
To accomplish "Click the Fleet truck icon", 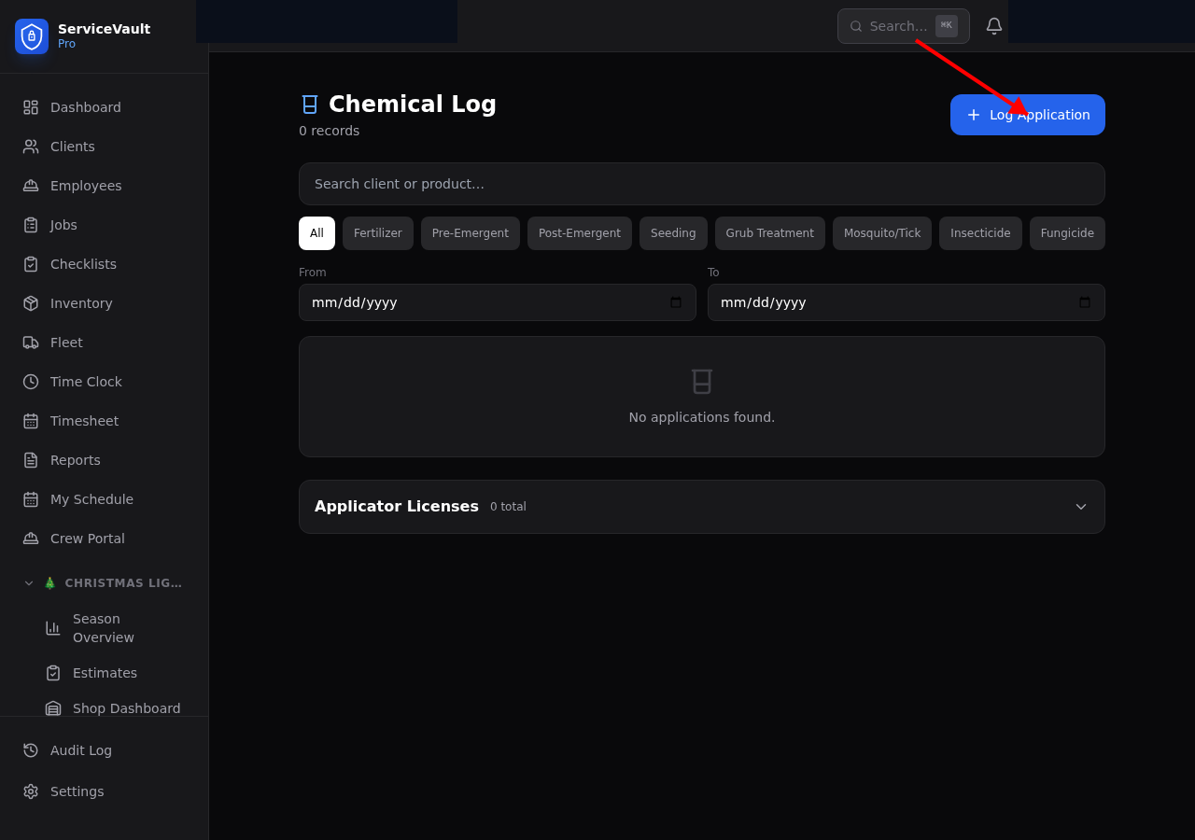I will pyautogui.click(x=29, y=343).
